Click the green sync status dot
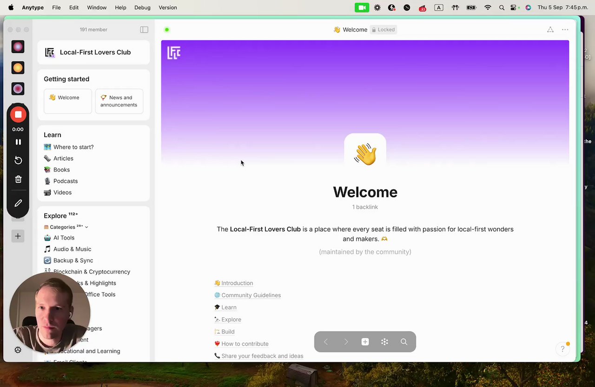The width and height of the screenshot is (595, 387). coord(167,30)
